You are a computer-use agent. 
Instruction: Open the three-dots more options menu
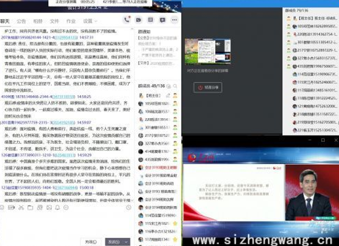click(x=174, y=20)
